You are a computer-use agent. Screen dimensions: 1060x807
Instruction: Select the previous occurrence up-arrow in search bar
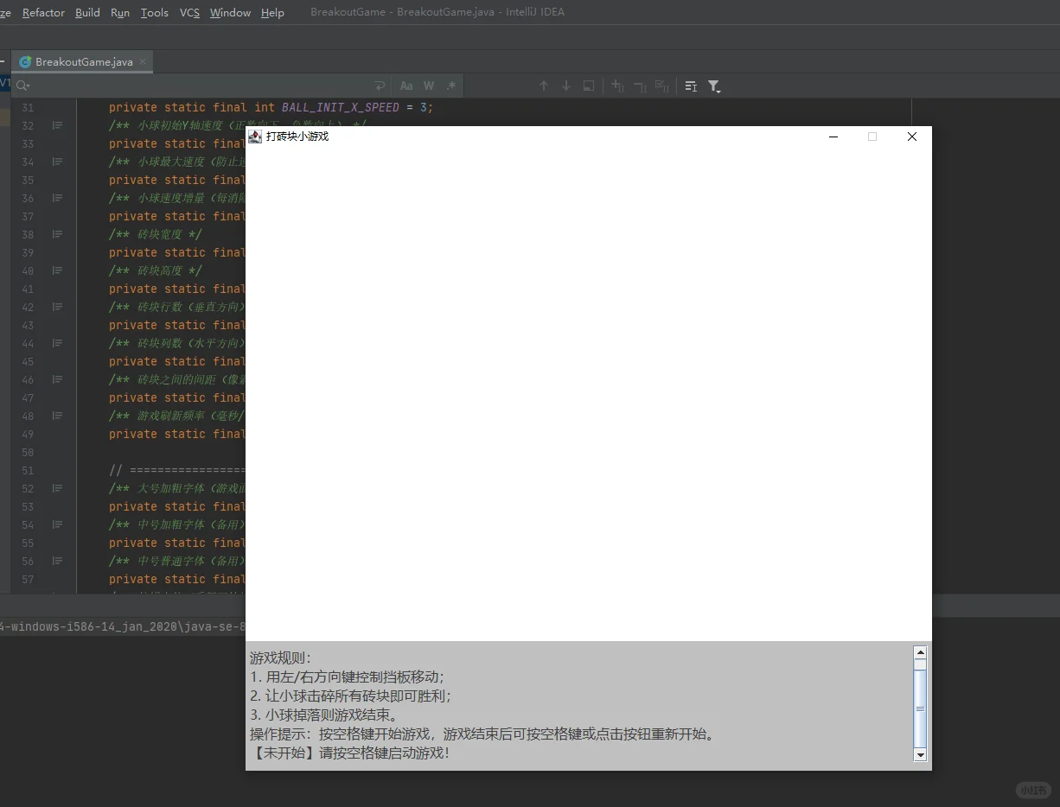[x=544, y=86]
